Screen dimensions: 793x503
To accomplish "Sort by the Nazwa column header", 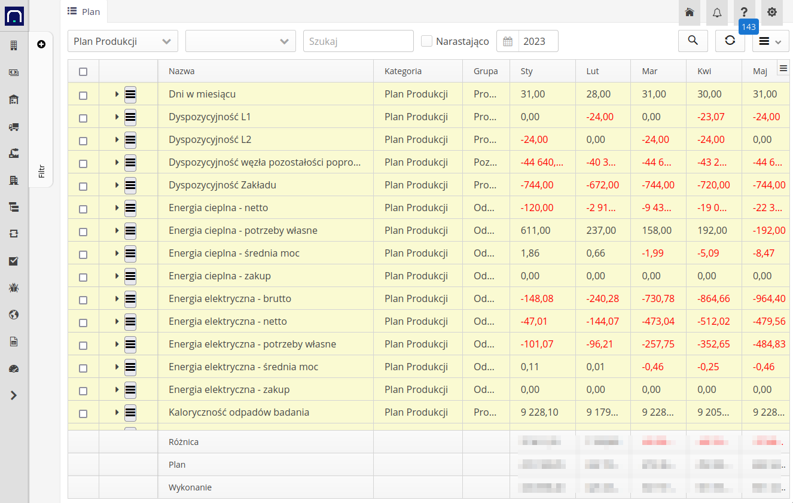I will coord(182,71).
